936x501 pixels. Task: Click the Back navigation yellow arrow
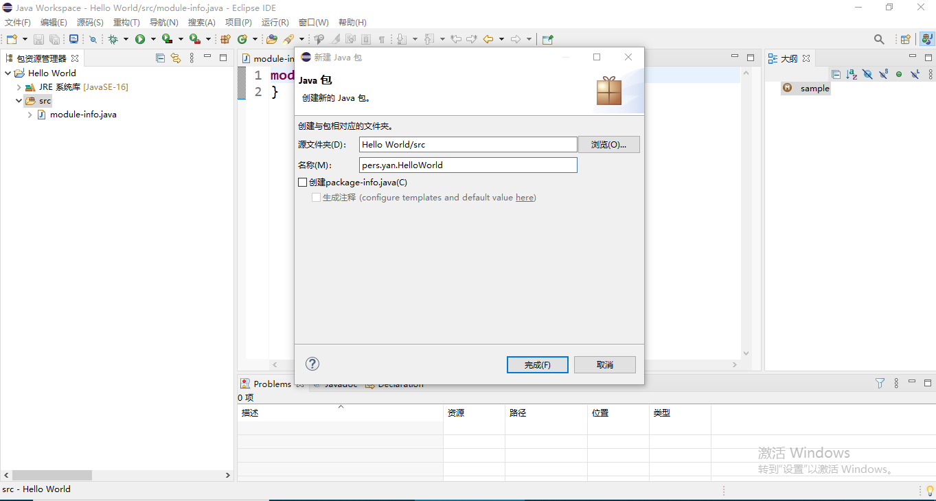tap(488, 39)
